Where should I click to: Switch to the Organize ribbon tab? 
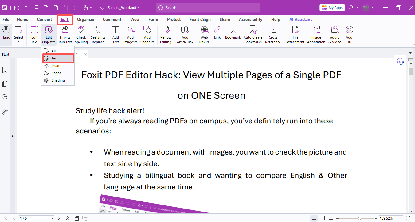85,19
